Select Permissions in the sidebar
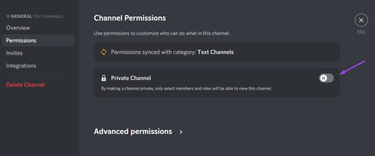This screenshot has width=375, height=156. (x=21, y=41)
